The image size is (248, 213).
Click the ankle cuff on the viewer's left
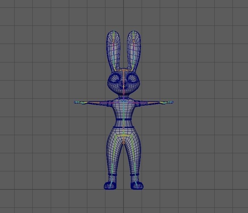(x=113, y=175)
